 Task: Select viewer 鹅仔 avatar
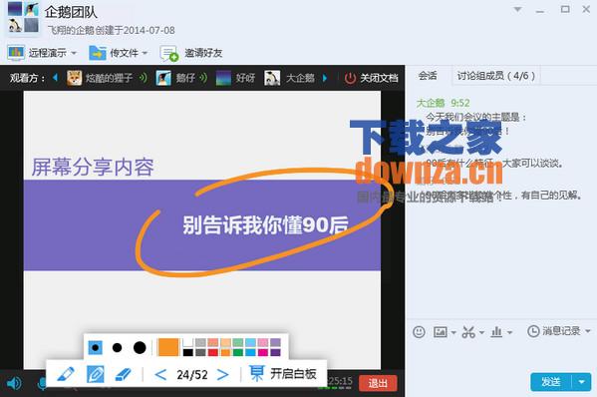(163, 78)
